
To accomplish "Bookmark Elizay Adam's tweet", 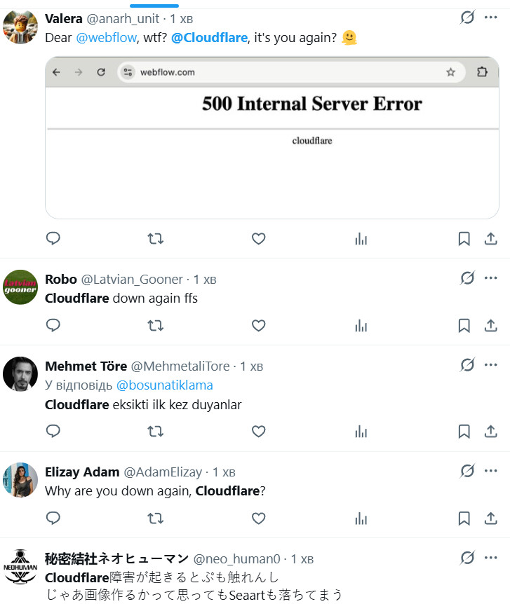I will (x=464, y=518).
